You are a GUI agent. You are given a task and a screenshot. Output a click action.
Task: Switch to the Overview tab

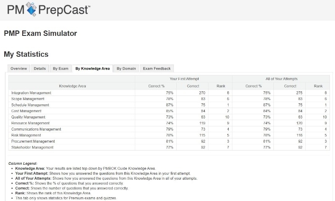click(x=19, y=68)
